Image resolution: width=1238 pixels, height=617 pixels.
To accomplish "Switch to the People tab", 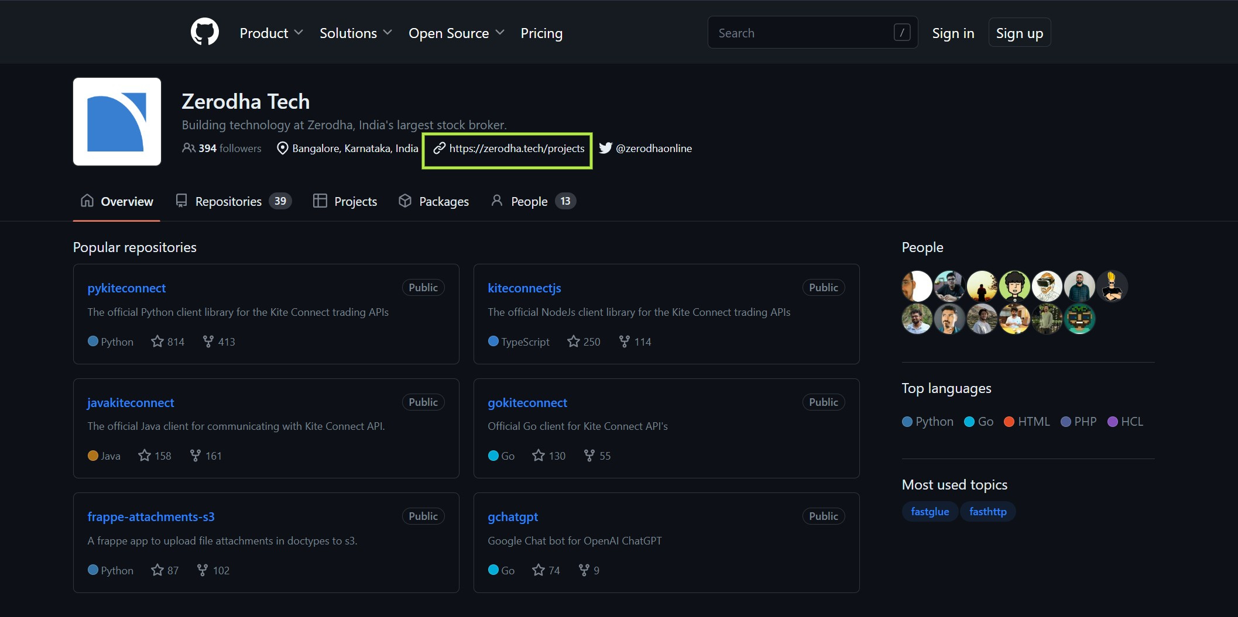I will 533,201.
